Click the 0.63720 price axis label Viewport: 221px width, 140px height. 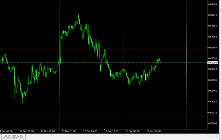click(x=213, y=69)
